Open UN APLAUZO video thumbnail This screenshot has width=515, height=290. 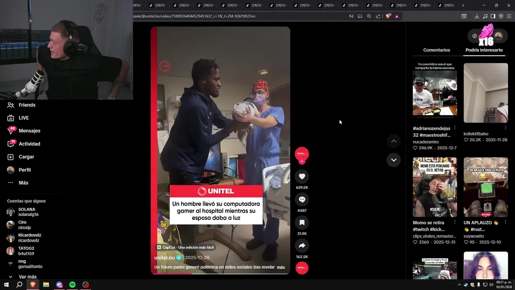[486, 187]
